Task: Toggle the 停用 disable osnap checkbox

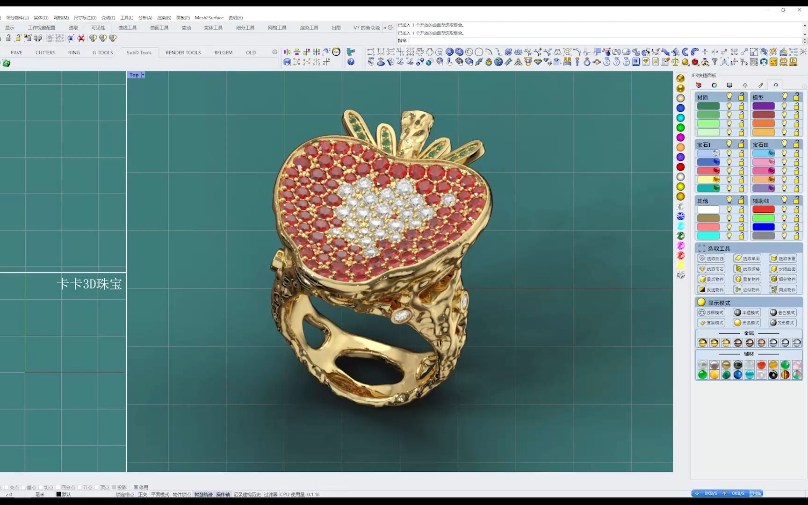Action: (136, 487)
